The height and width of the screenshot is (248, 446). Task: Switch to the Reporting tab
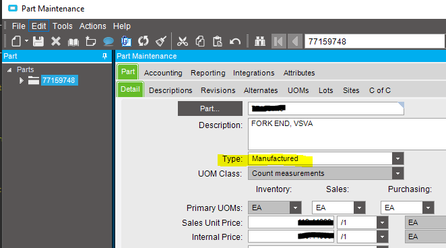click(208, 73)
